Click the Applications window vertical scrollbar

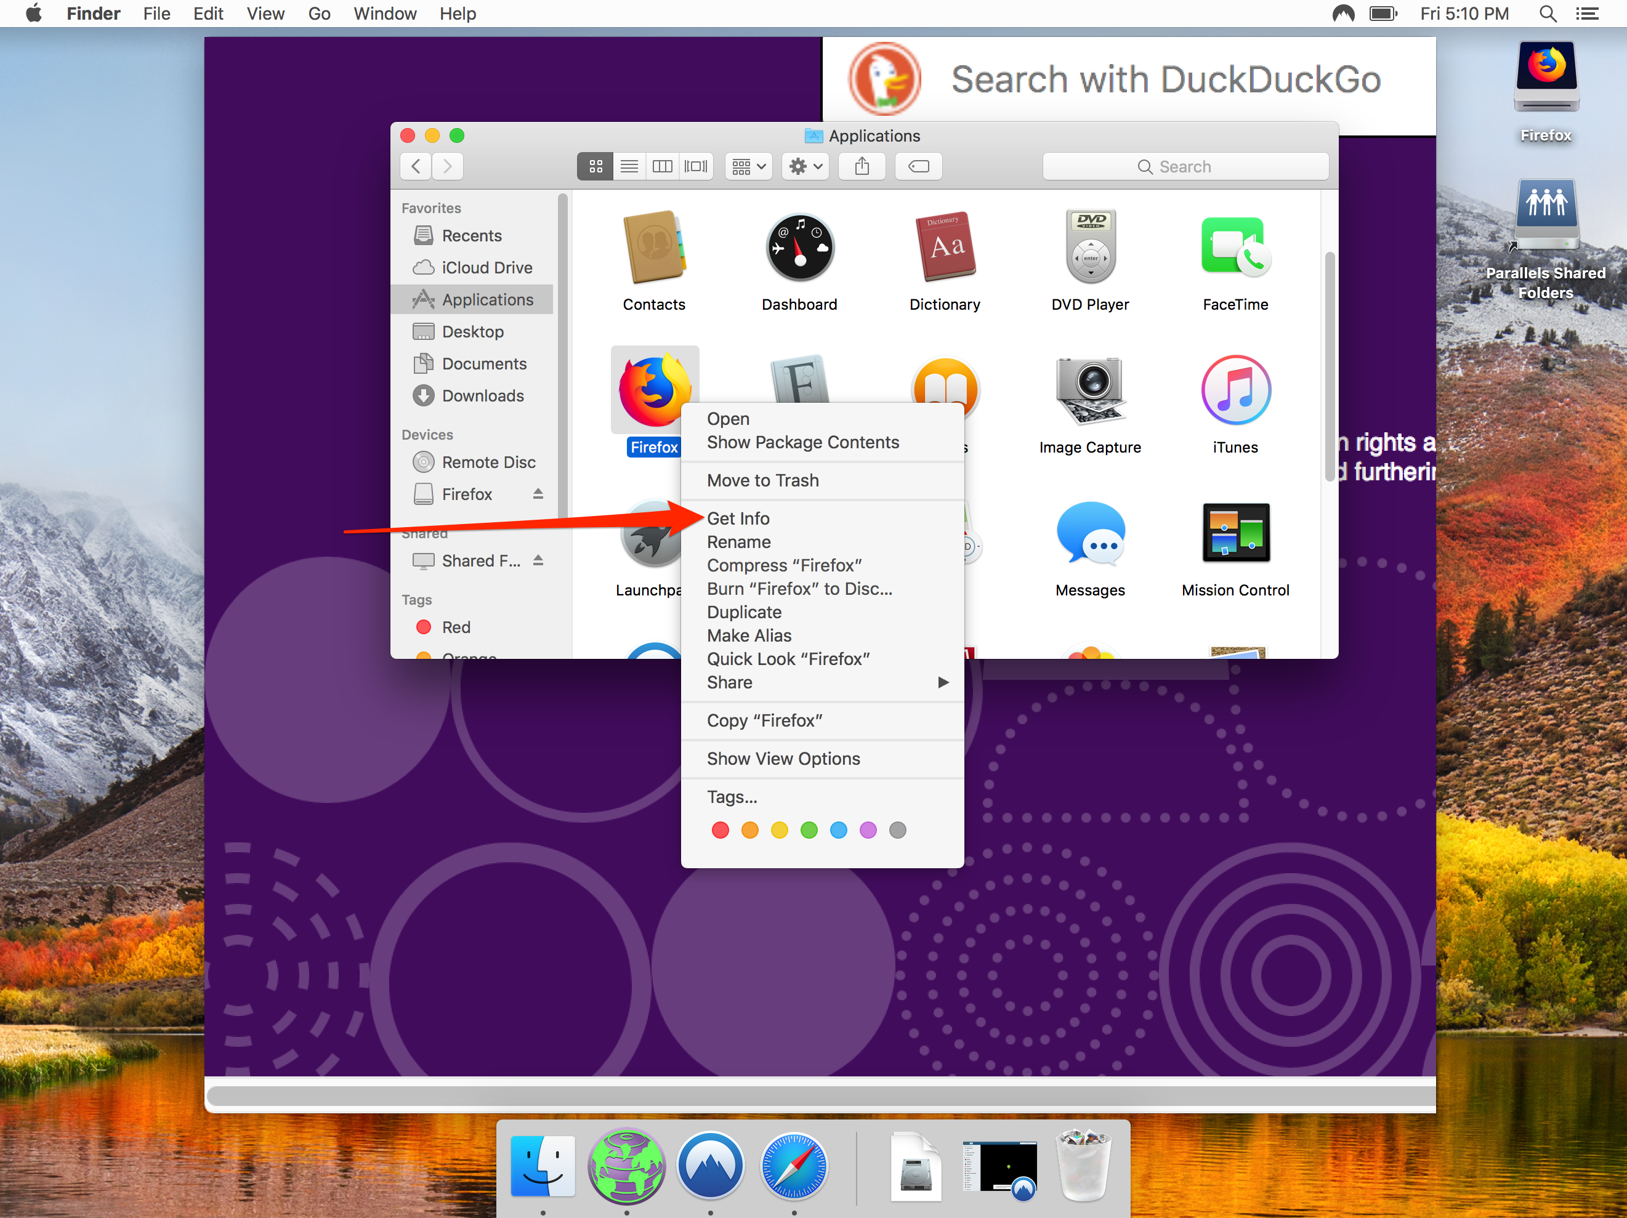(1329, 366)
